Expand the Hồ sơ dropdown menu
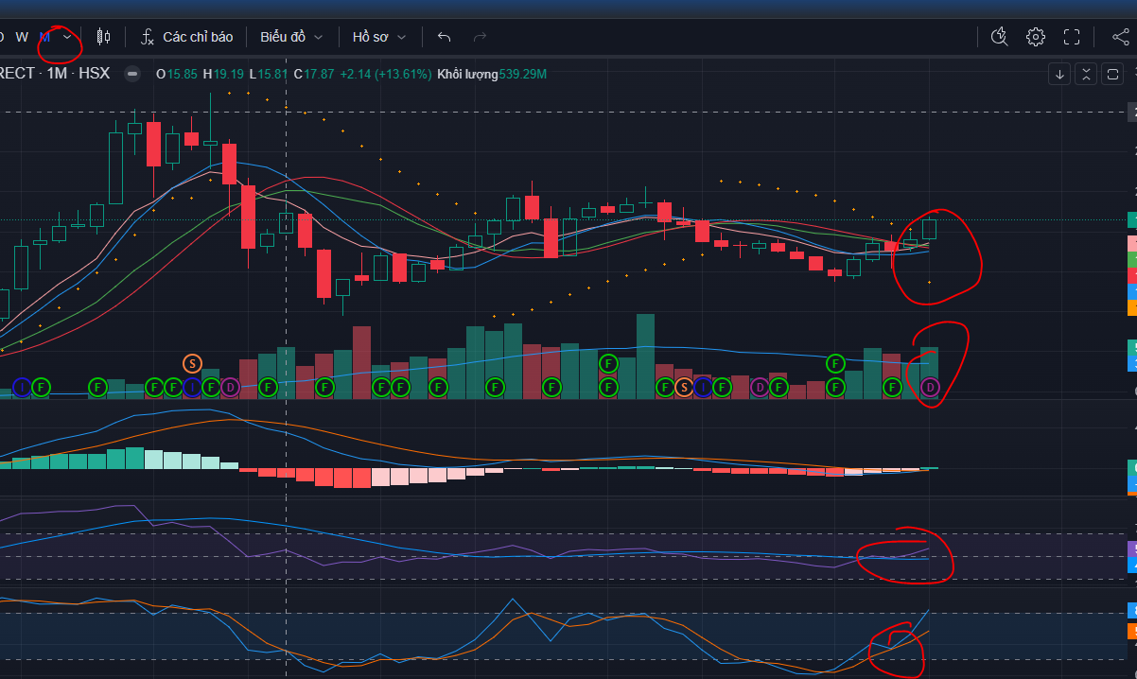Screen dimensions: 1137x679 pyautogui.click(x=379, y=37)
